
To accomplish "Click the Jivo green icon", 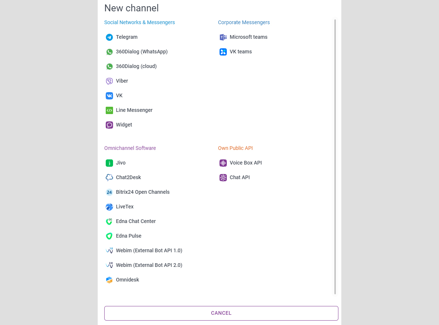I will 109,163.
